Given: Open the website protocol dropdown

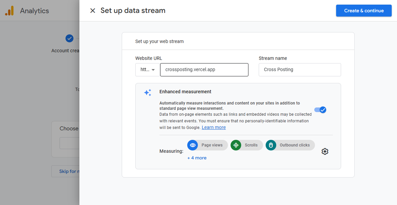Looking at the screenshot, I should [147, 70].
